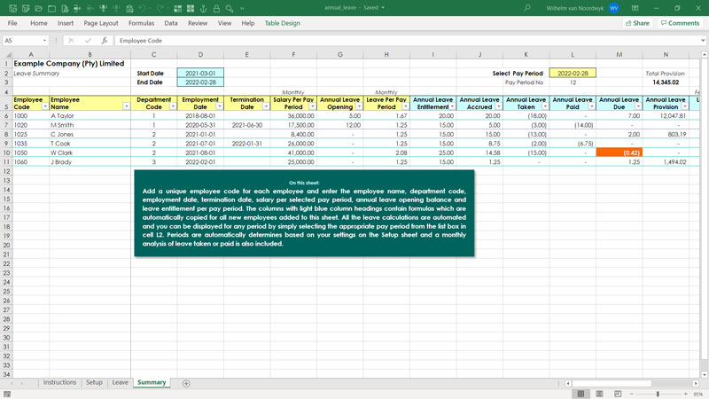Open the Name Box dropdown arrow
709x399 pixels.
click(44, 41)
